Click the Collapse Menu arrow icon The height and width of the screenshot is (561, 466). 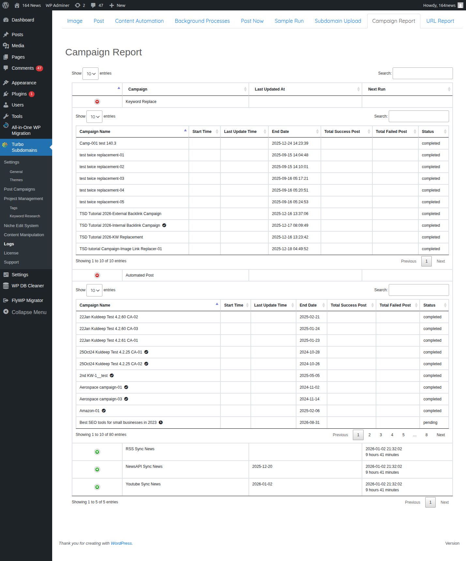click(6, 312)
